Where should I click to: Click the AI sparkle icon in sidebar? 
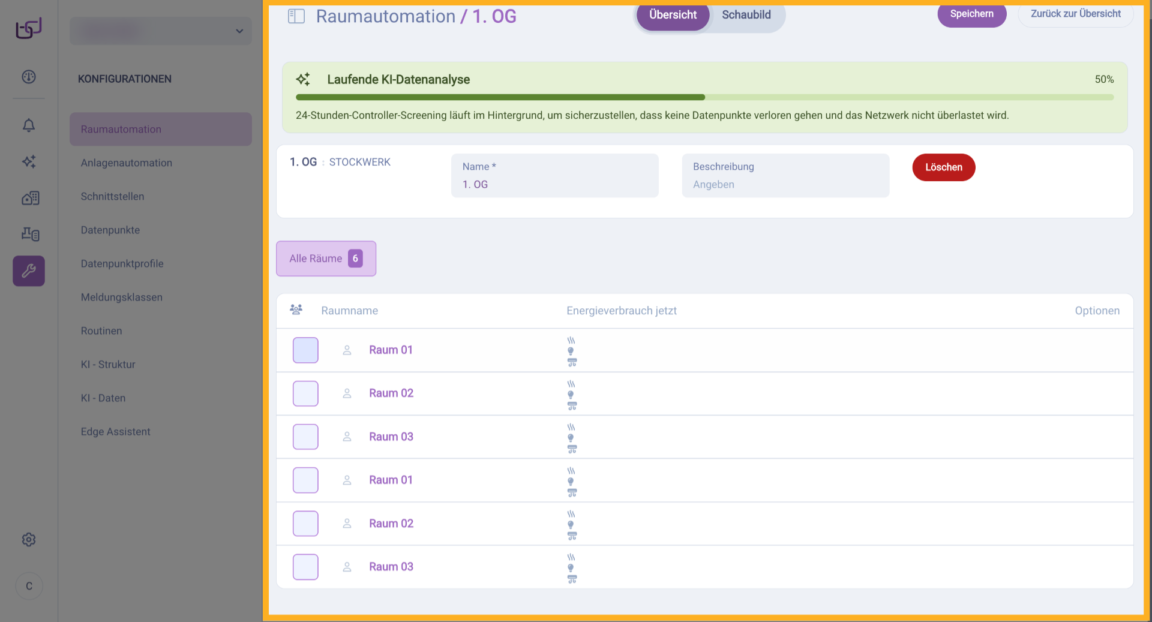click(29, 161)
